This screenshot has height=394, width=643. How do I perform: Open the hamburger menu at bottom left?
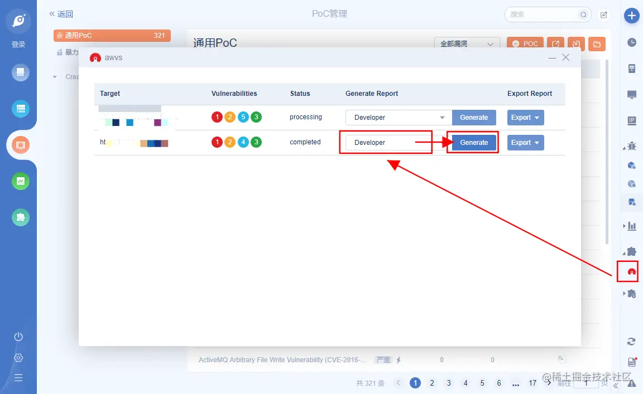(x=18, y=378)
